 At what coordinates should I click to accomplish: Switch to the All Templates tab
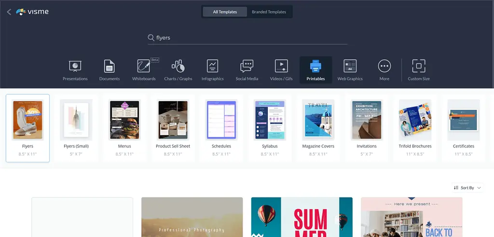[225, 12]
